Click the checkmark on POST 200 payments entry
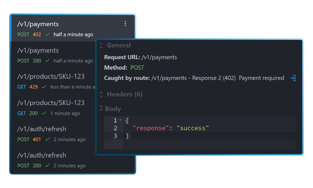Image resolution: width=313 pixels, height=188 pixels. tap(47, 61)
